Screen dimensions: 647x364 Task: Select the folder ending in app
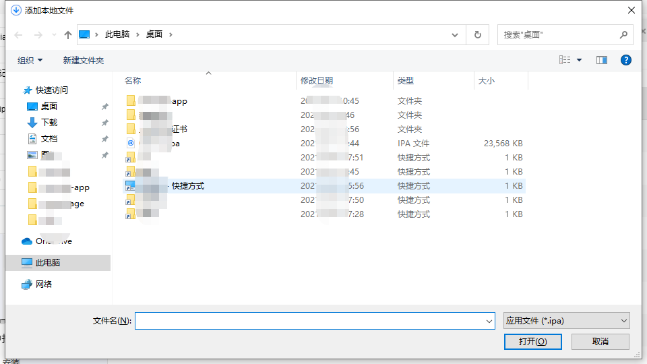(x=324, y=100)
